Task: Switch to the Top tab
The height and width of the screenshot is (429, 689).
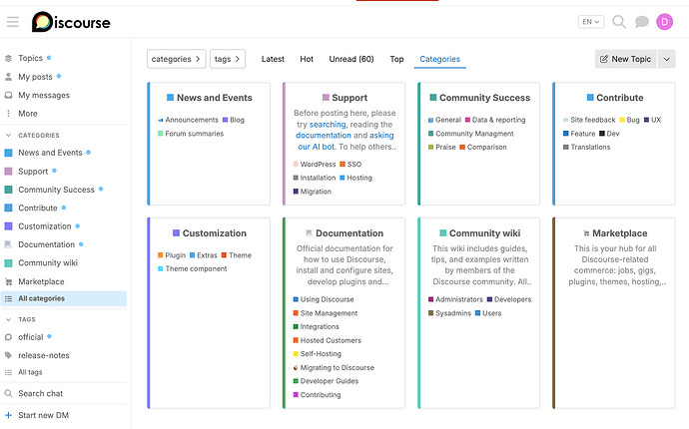Action: tap(396, 59)
